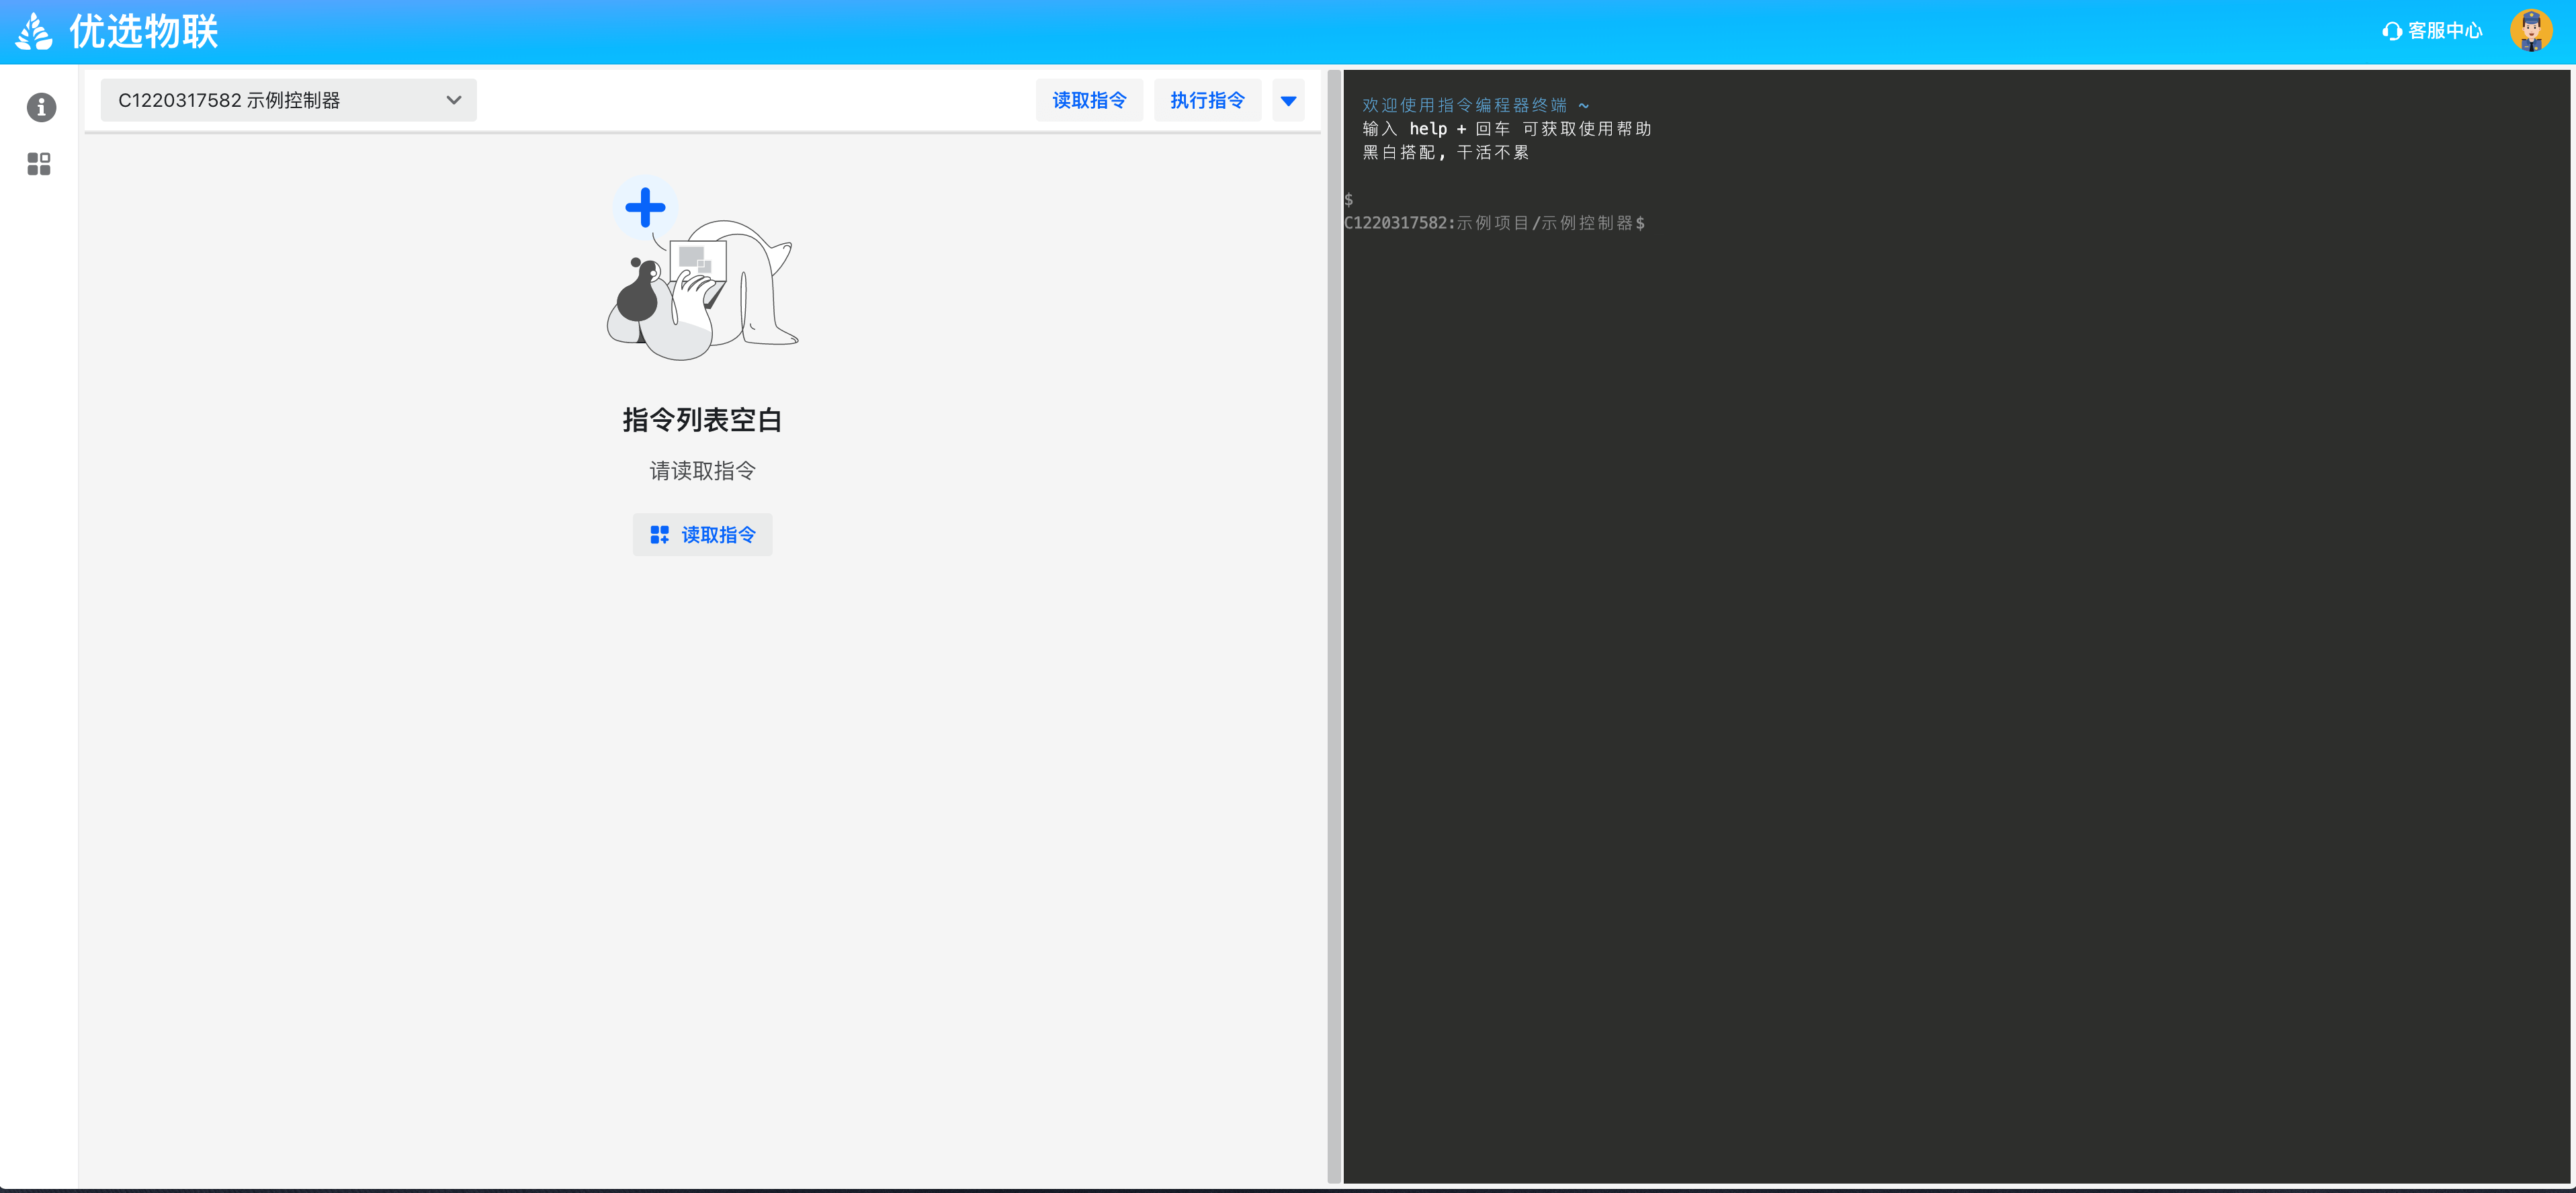This screenshot has height=1193, width=2576.
Task: Click the headset icon beside 客服中心
Action: 2392,31
